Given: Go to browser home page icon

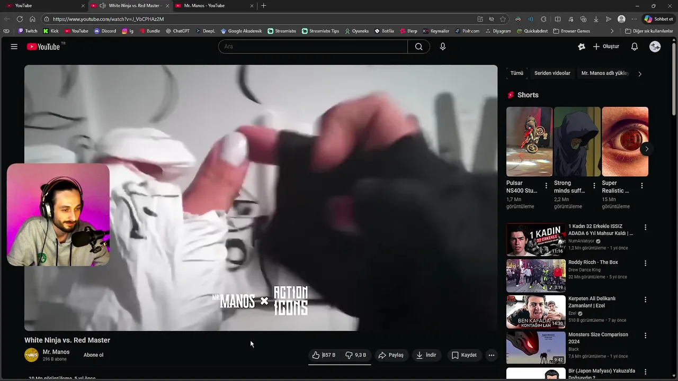Looking at the screenshot, I should click(32, 19).
